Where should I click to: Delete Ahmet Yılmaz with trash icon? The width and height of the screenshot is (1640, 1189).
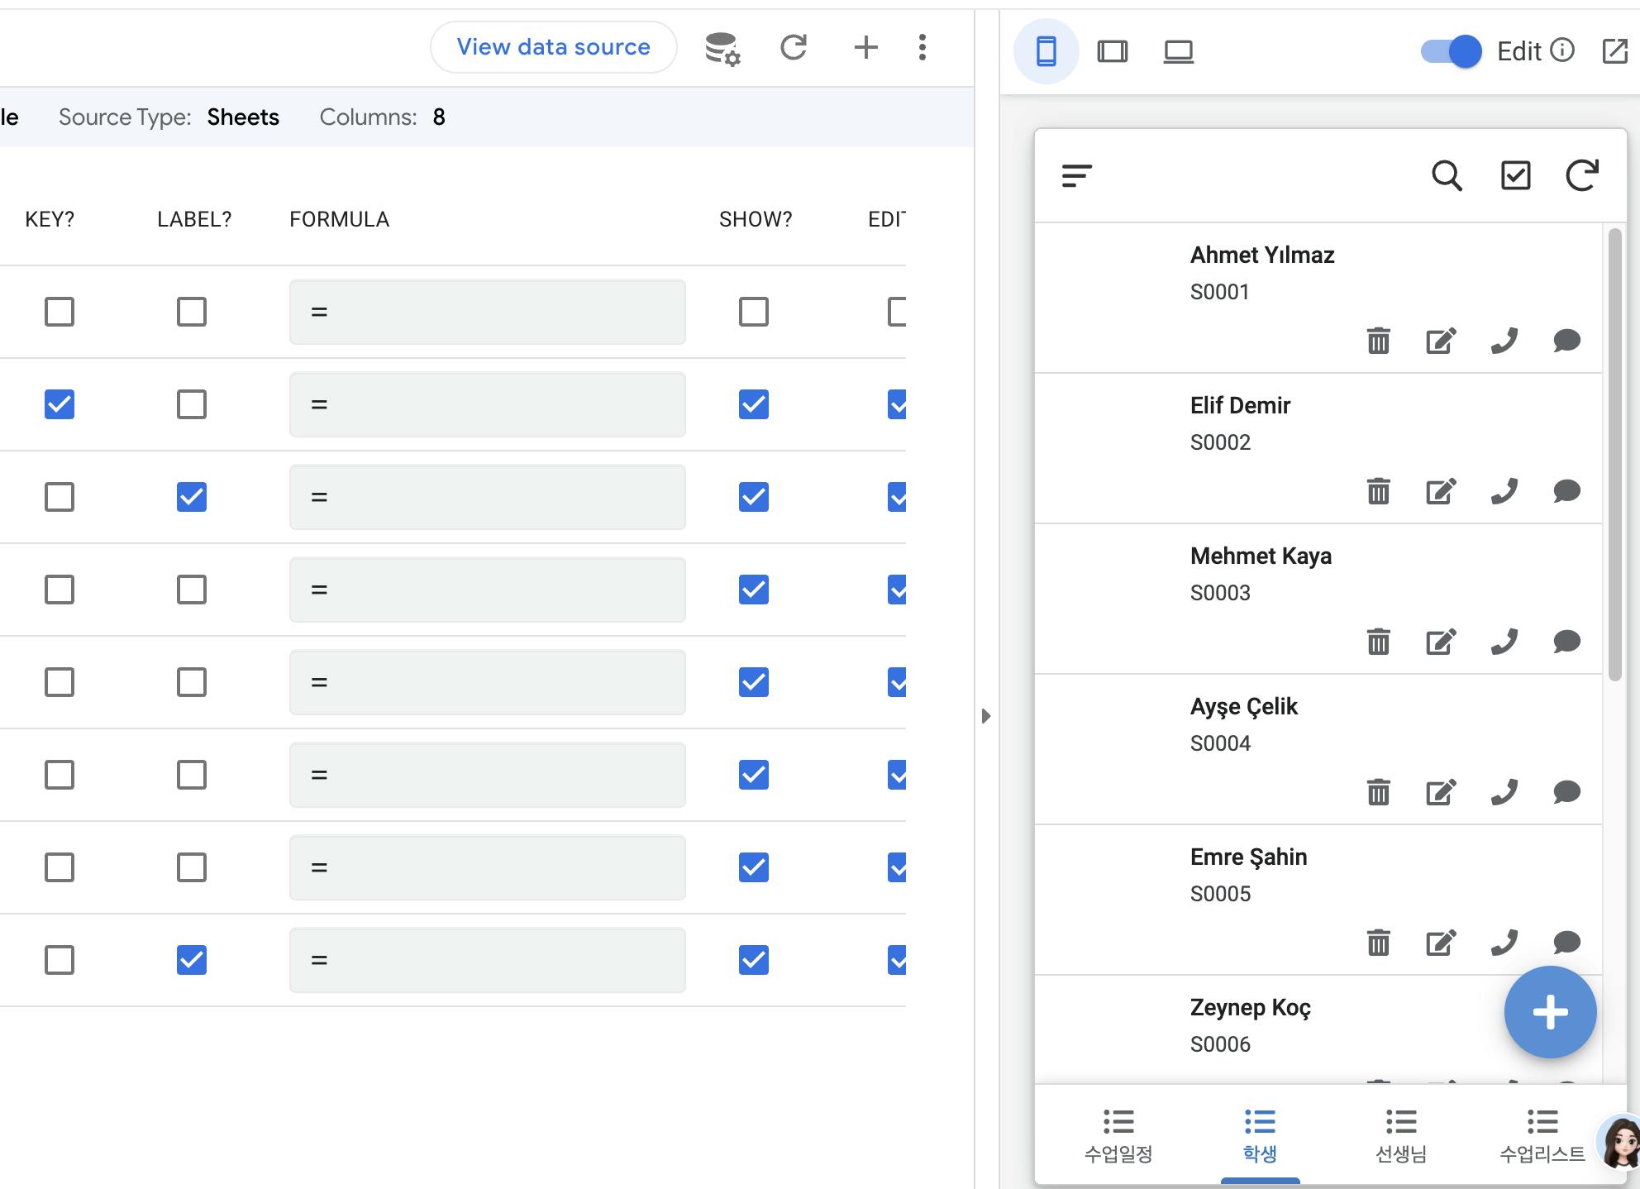pyautogui.click(x=1378, y=341)
